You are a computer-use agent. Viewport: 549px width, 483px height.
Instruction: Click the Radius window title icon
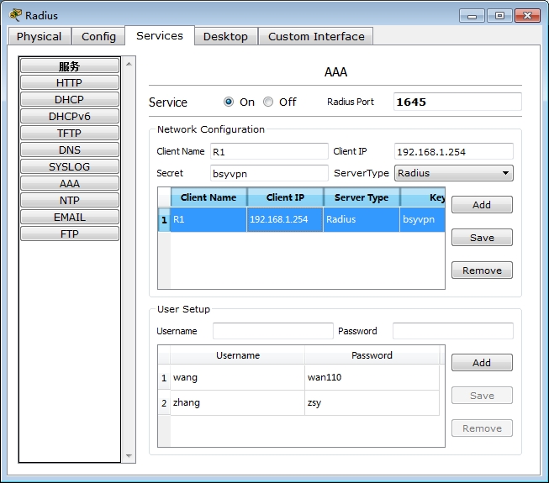click(x=15, y=15)
